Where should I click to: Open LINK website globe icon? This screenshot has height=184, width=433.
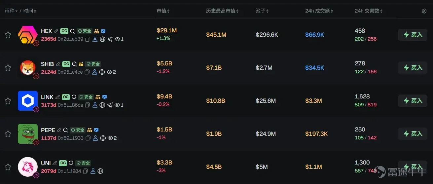coord(102,105)
